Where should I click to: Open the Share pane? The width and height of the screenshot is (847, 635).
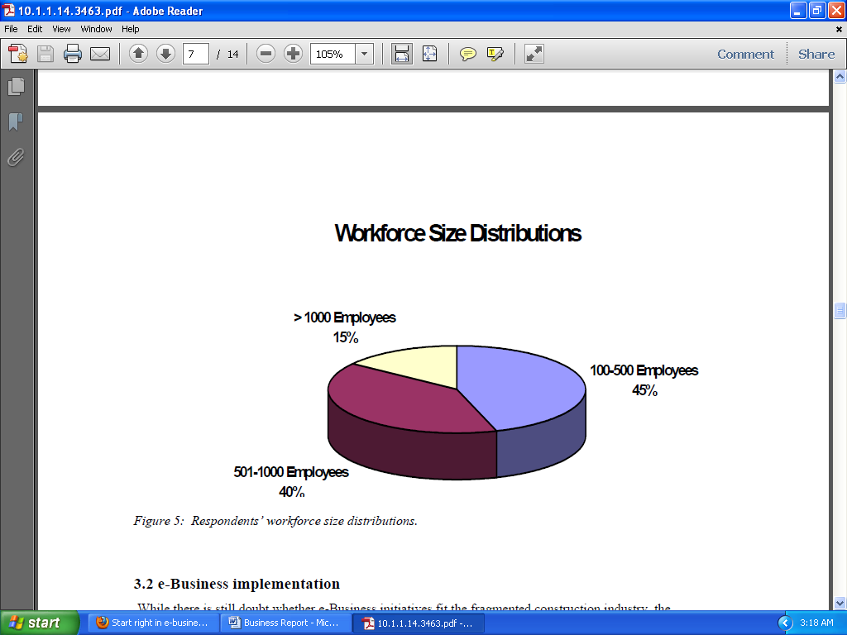[x=816, y=55]
